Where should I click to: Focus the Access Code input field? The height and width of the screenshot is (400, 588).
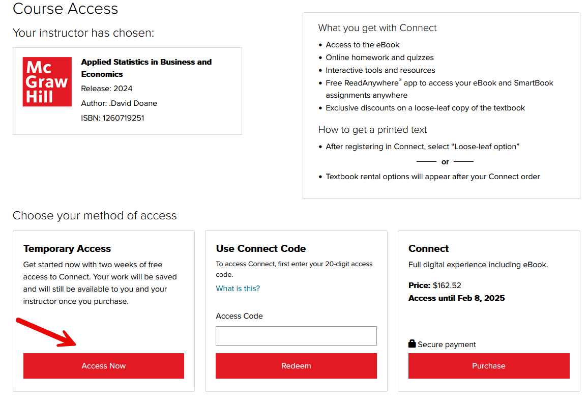pyautogui.click(x=296, y=336)
